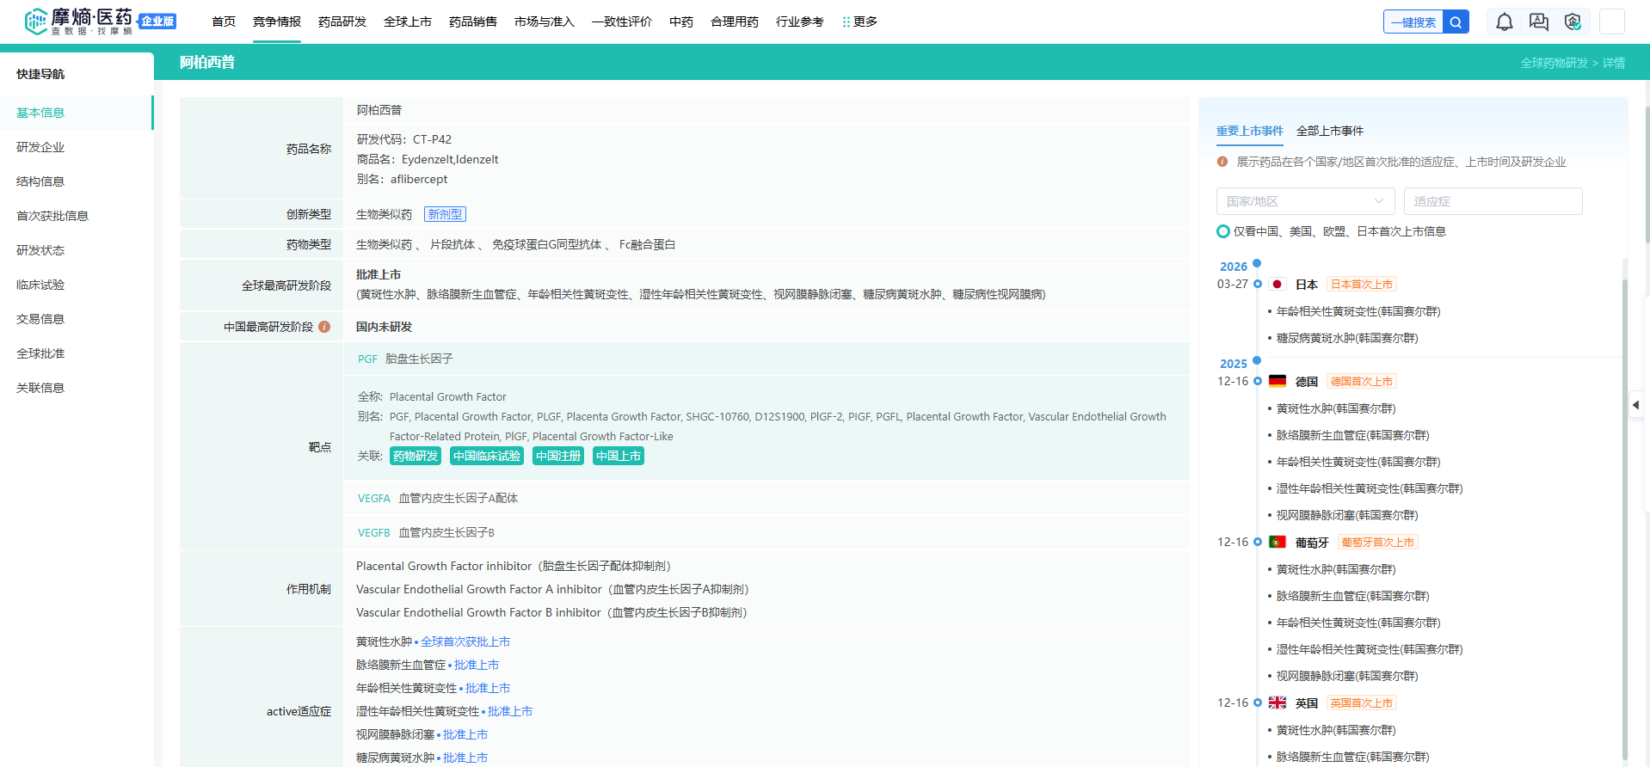Open 市场与准入 menu
1650x767 pixels.
[545, 21]
